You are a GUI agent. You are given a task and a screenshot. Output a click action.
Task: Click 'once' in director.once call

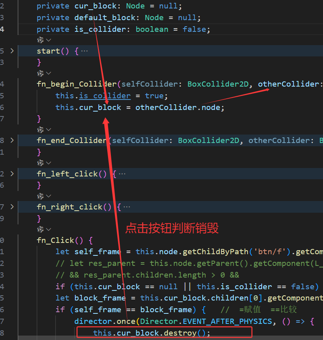point(126,321)
